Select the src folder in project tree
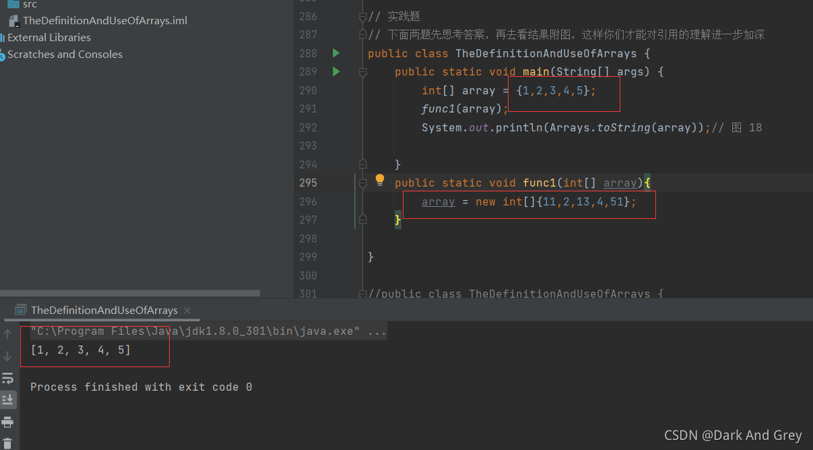813x450 pixels. pyautogui.click(x=30, y=4)
